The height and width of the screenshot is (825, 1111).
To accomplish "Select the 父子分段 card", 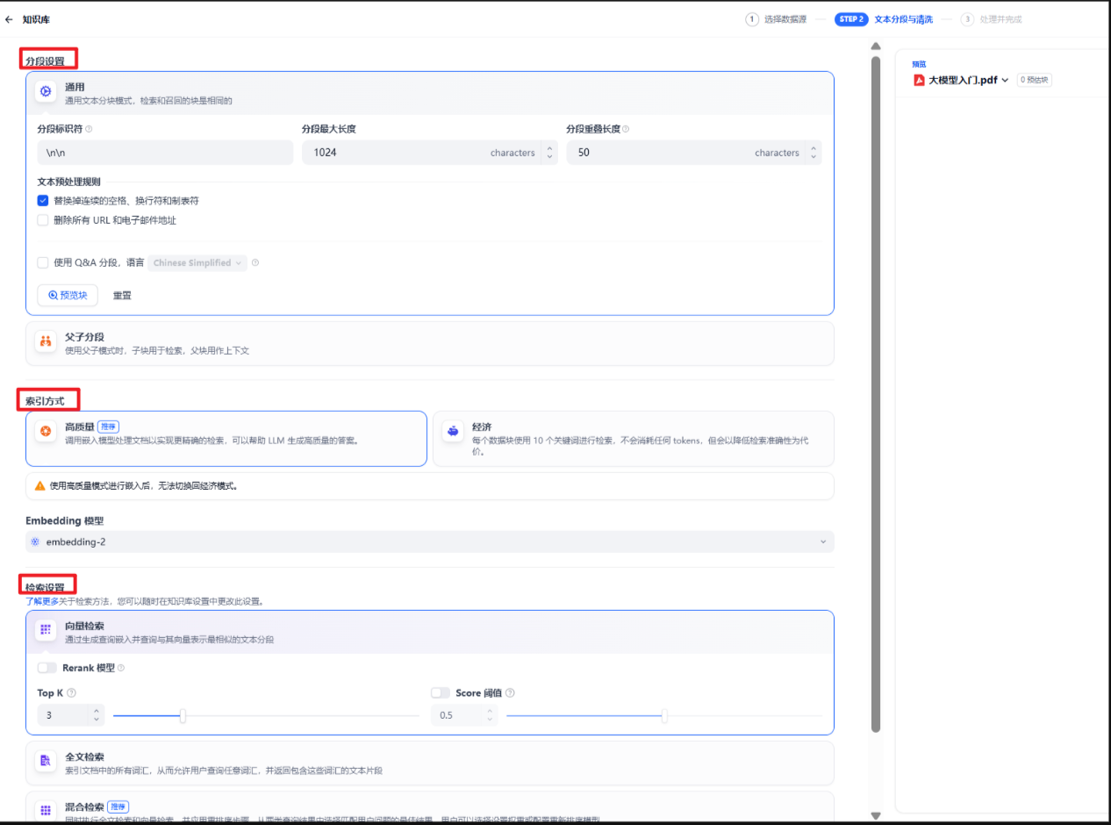I will pos(430,343).
